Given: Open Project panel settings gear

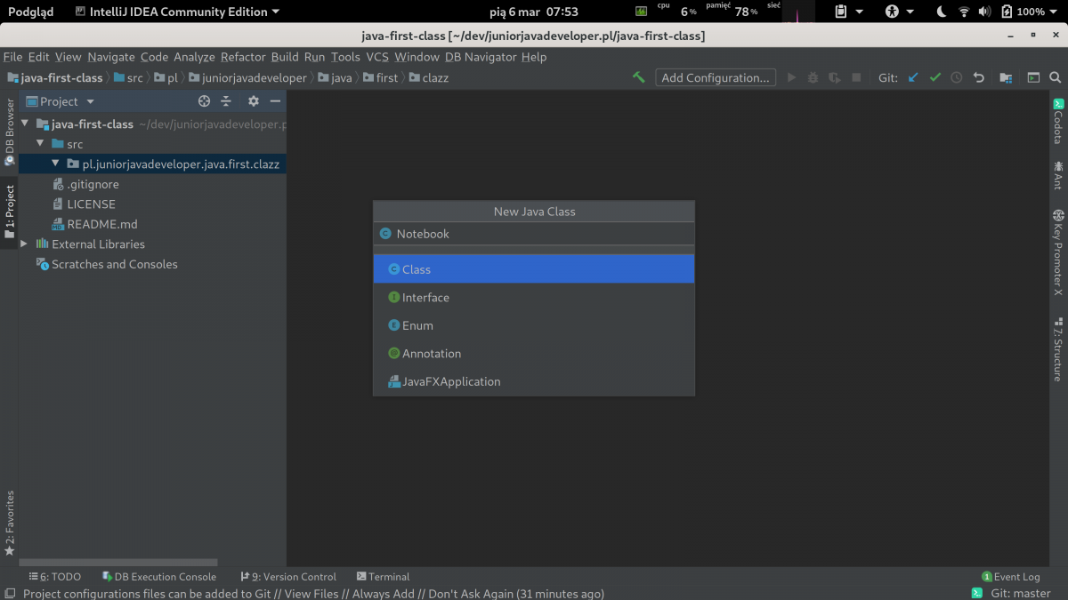Looking at the screenshot, I should point(254,101).
